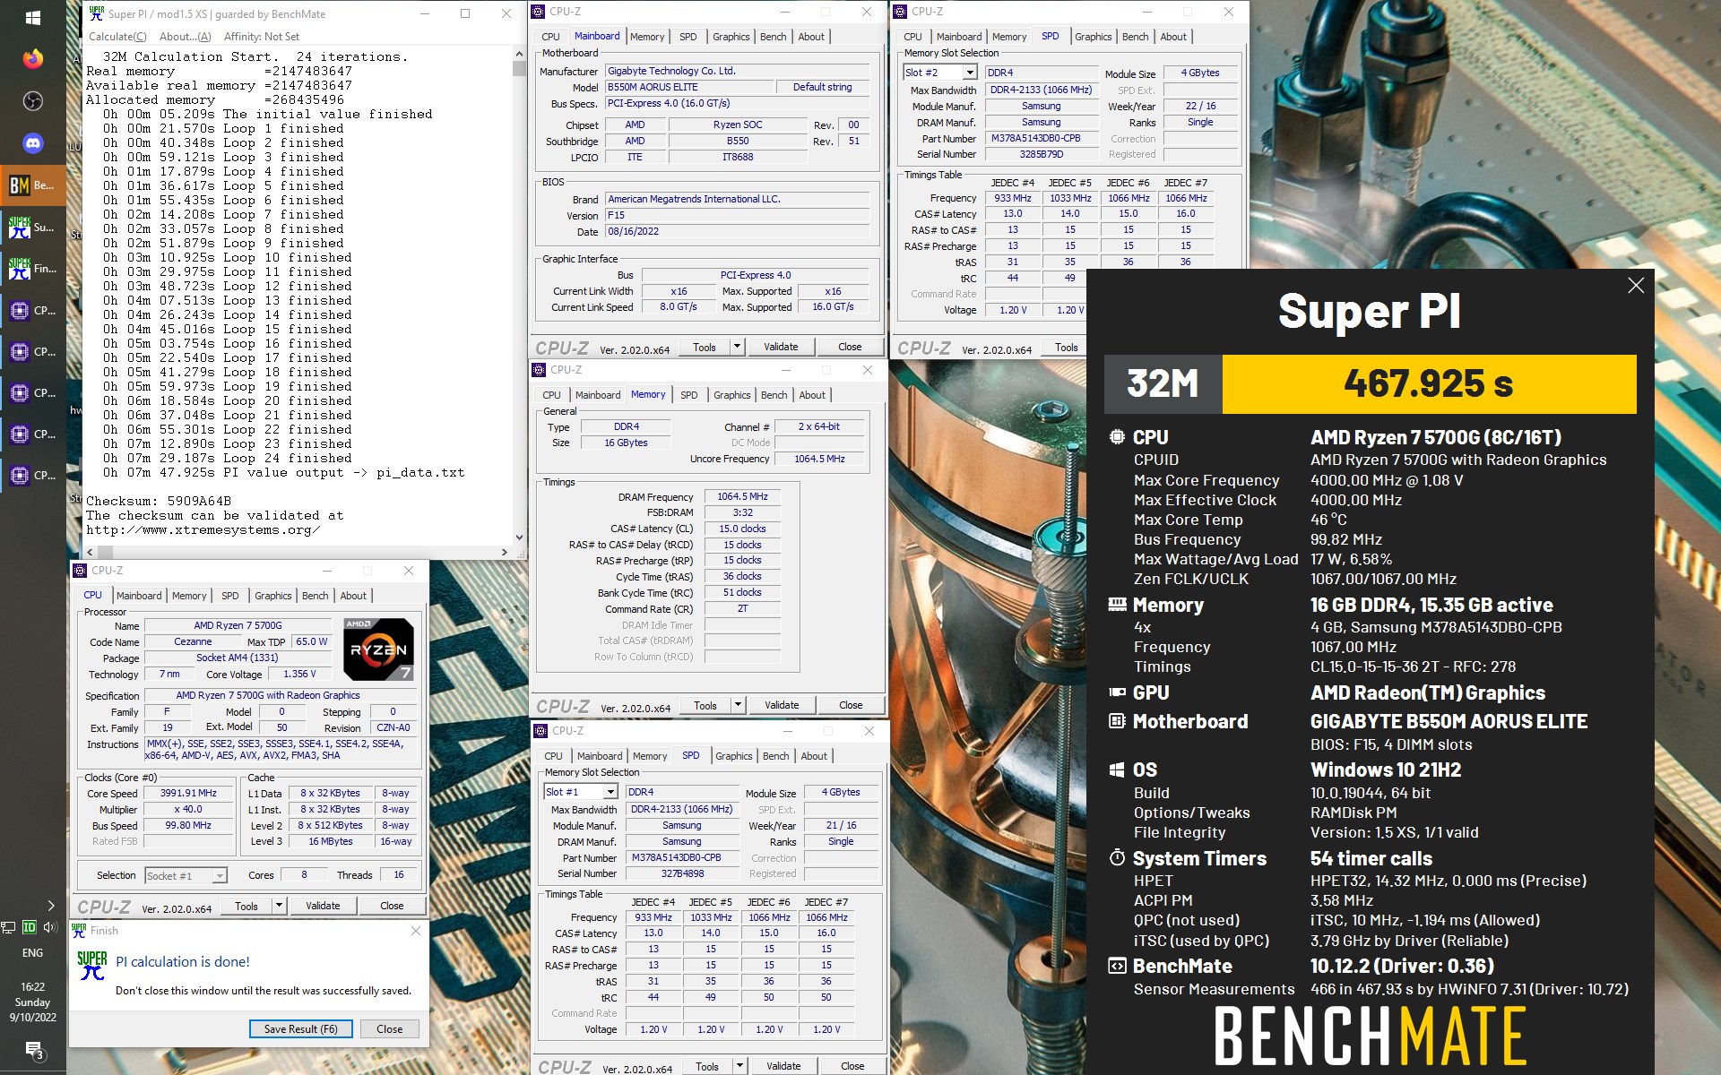Select Graphics tab in Memory window
Image resolution: width=1721 pixels, height=1075 pixels.
click(x=731, y=395)
